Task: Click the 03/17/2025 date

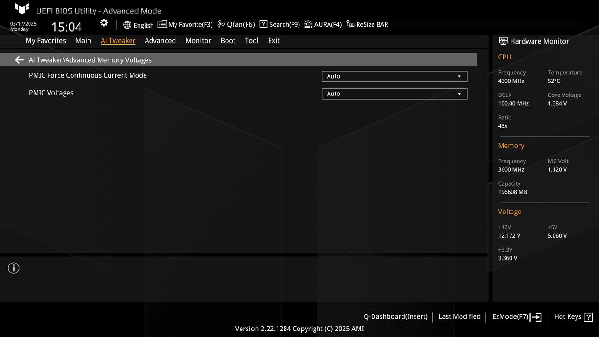Action: (x=23, y=24)
